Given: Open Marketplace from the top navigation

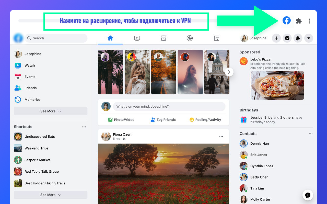Looking at the screenshot, I should tap(163, 38).
